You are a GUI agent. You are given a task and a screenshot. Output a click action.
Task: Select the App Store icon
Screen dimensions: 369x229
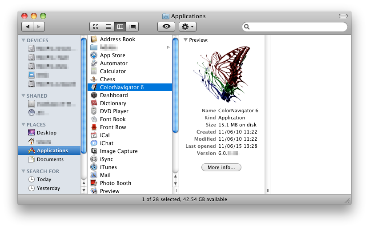94,55
